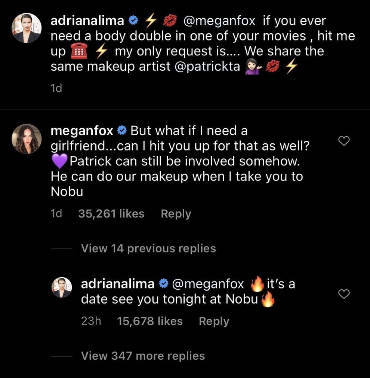
Task: Open adrianalima's avatar on the reply
Action: pos(62,287)
